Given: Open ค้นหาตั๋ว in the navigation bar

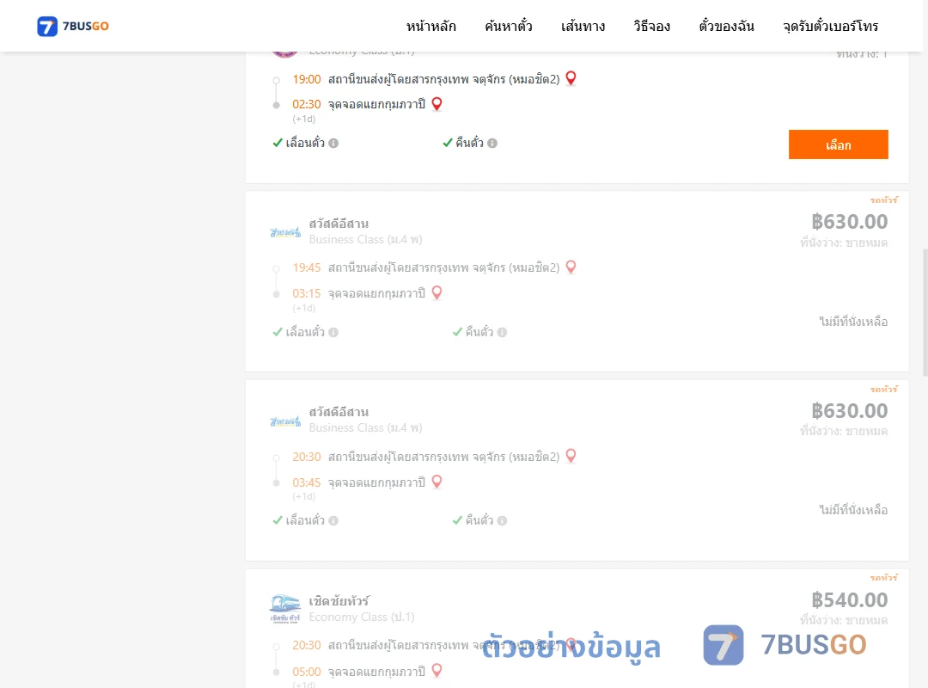Looking at the screenshot, I should (509, 26).
